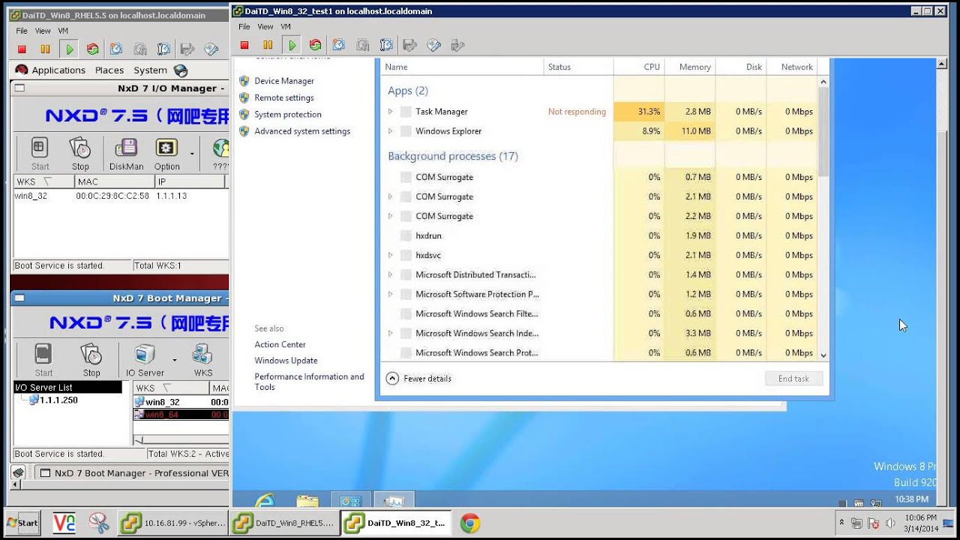The image size is (960, 540).
Task: Click Task Manager vertical scrollbar down arrow
Action: click(x=823, y=355)
